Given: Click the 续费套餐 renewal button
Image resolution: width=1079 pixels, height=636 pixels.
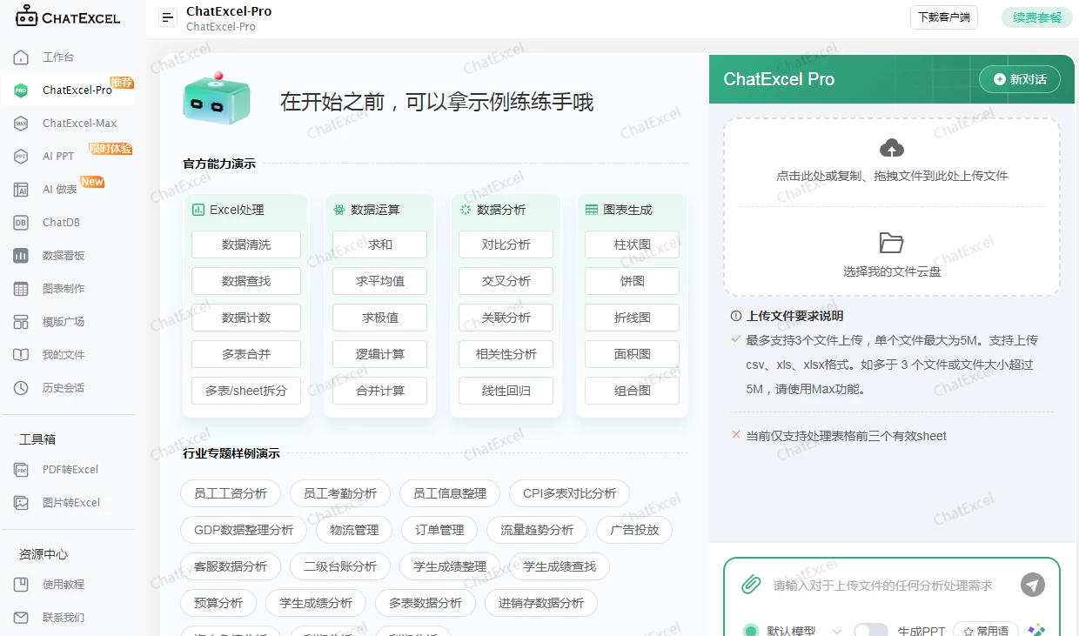Looking at the screenshot, I should [1036, 17].
